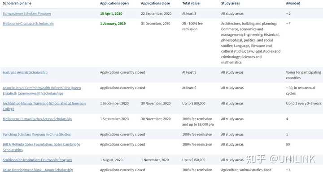Click Archbishop Mannix open date 1 September, 2020
The image size is (323, 172).
(x=114, y=104)
